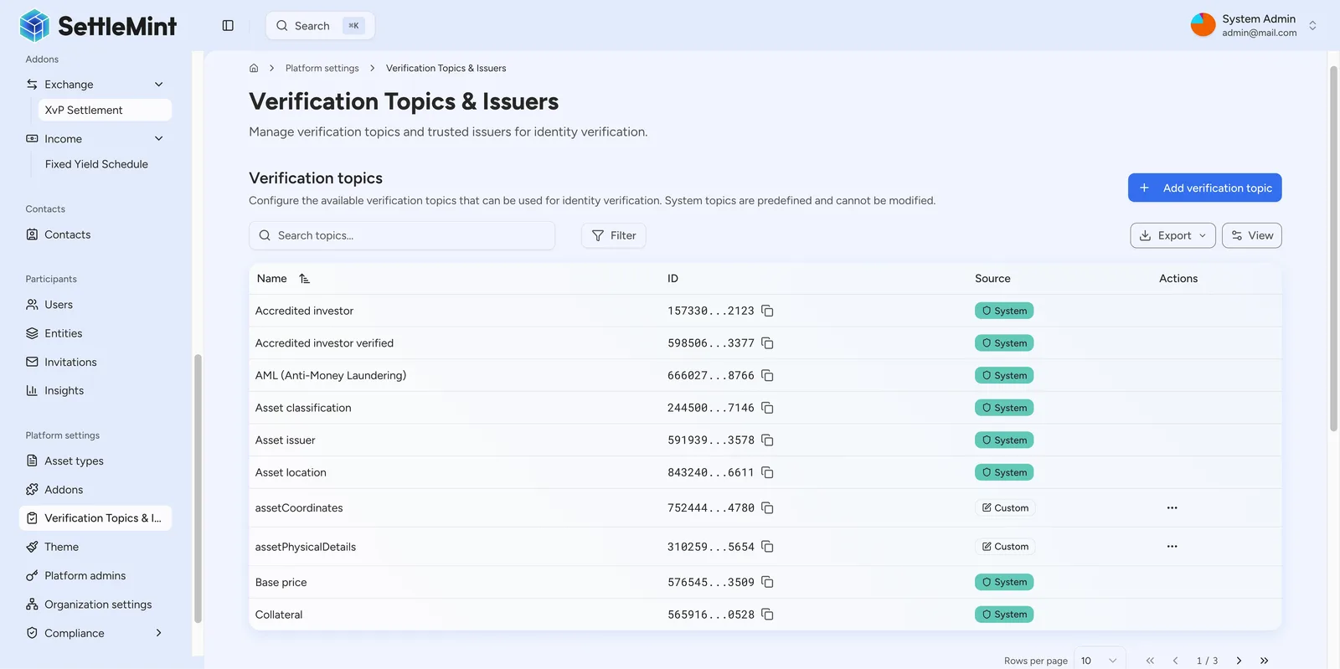Open Insights in the sidebar

pyautogui.click(x=95, y=391)
